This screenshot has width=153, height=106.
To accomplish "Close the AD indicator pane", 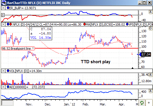I will click(x=3, y=87).
